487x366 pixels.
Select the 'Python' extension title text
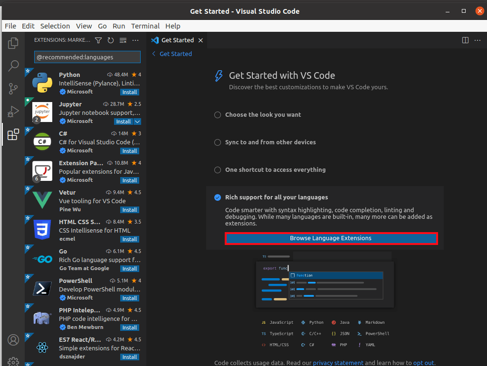coord(69,75)
